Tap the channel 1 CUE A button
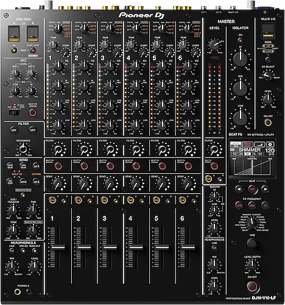This screenshot has width=285, height=305. tap(52, 200)
